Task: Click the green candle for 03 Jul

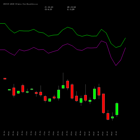Action: click(94, 94)
